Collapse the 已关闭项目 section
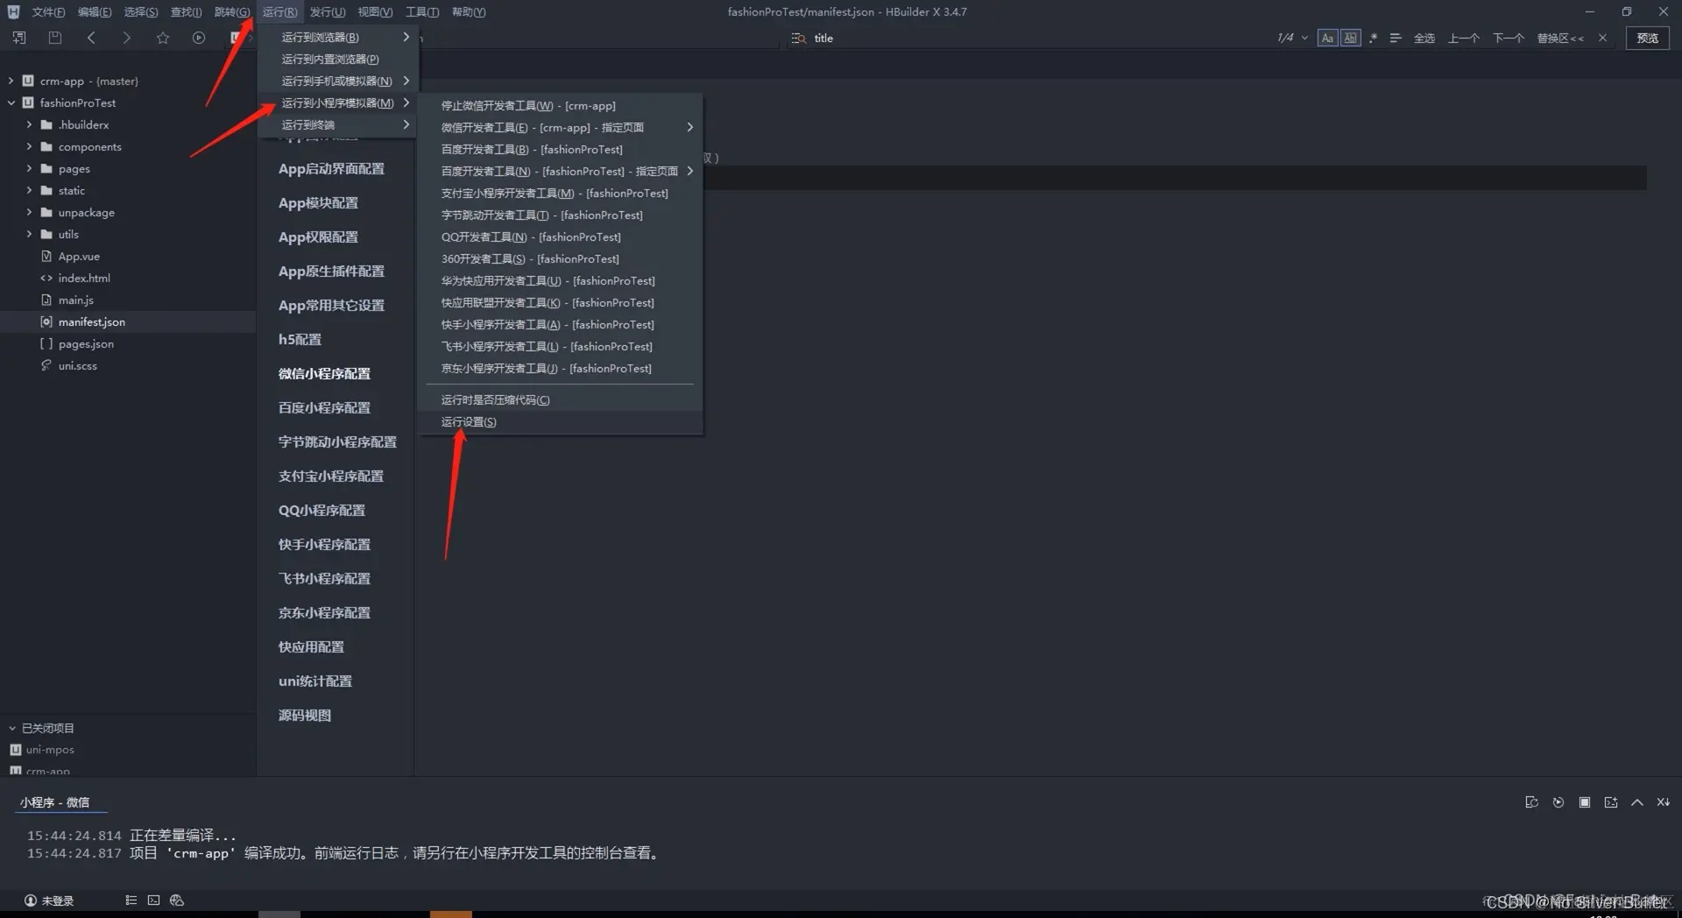 [x=12, y=728]
